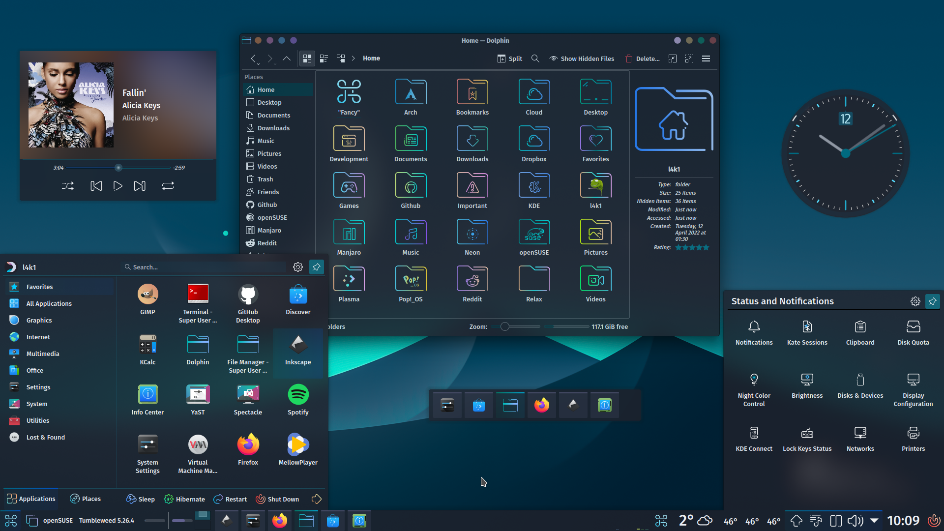Unpin the Status and Notifications panel
Image resolution: width=944 pixels, height=531 pixels.
click(x=932, y=301)
